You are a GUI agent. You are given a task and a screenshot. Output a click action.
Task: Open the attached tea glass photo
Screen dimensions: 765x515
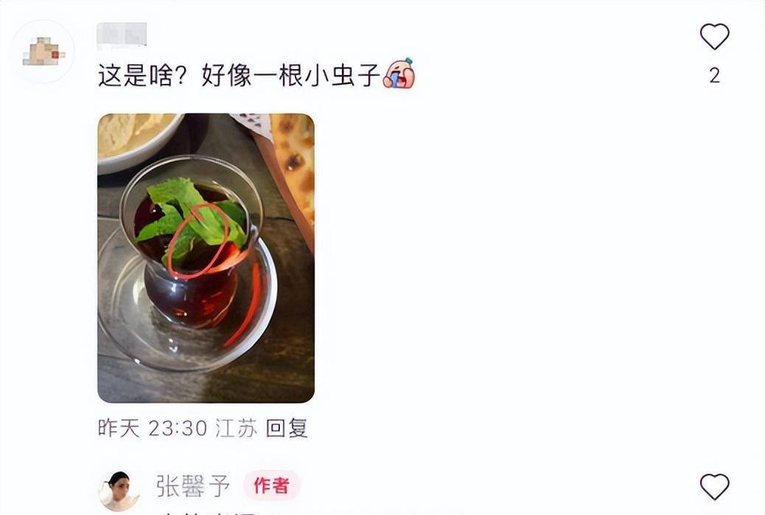206,257
